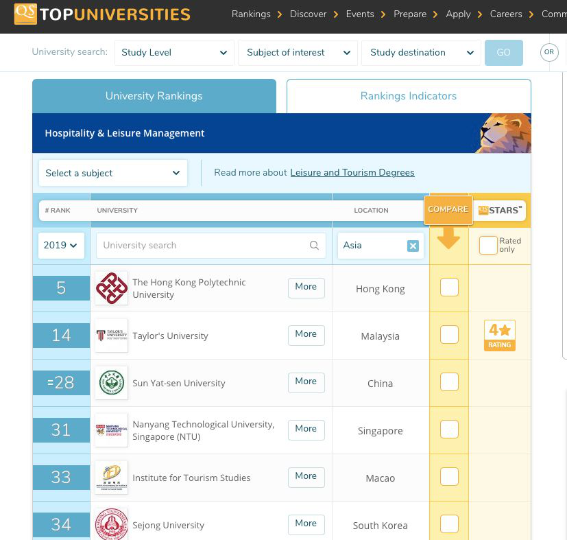Open the Study Level dropdown
The height and width of the screenshot is (540, 567).
point(174,53)
